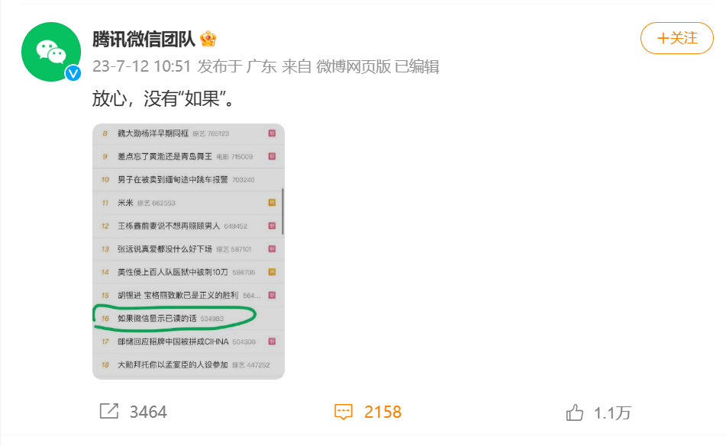
Task: Click the blue verified badge on avatar
Action: point(73,73)
